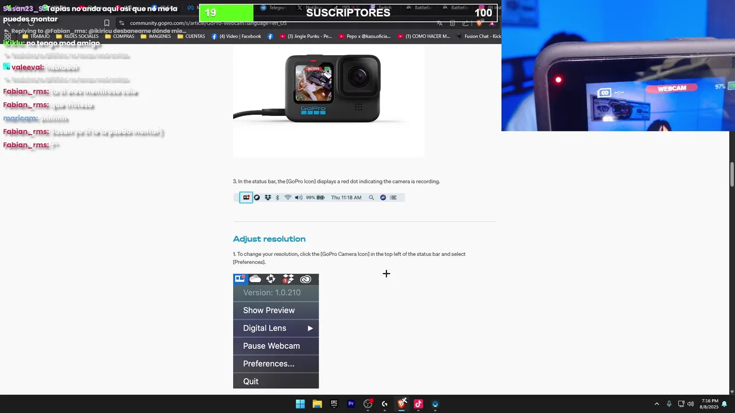Click the site information icon beside the URL
735x413 pixels.
(x=121, y=23)
